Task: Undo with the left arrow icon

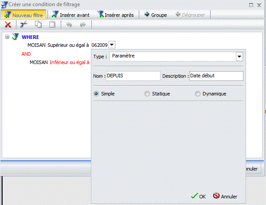Action: click(69, 25)
